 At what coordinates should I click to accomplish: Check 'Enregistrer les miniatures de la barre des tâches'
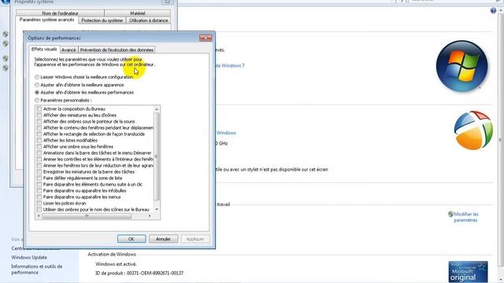tap(39, 171)
